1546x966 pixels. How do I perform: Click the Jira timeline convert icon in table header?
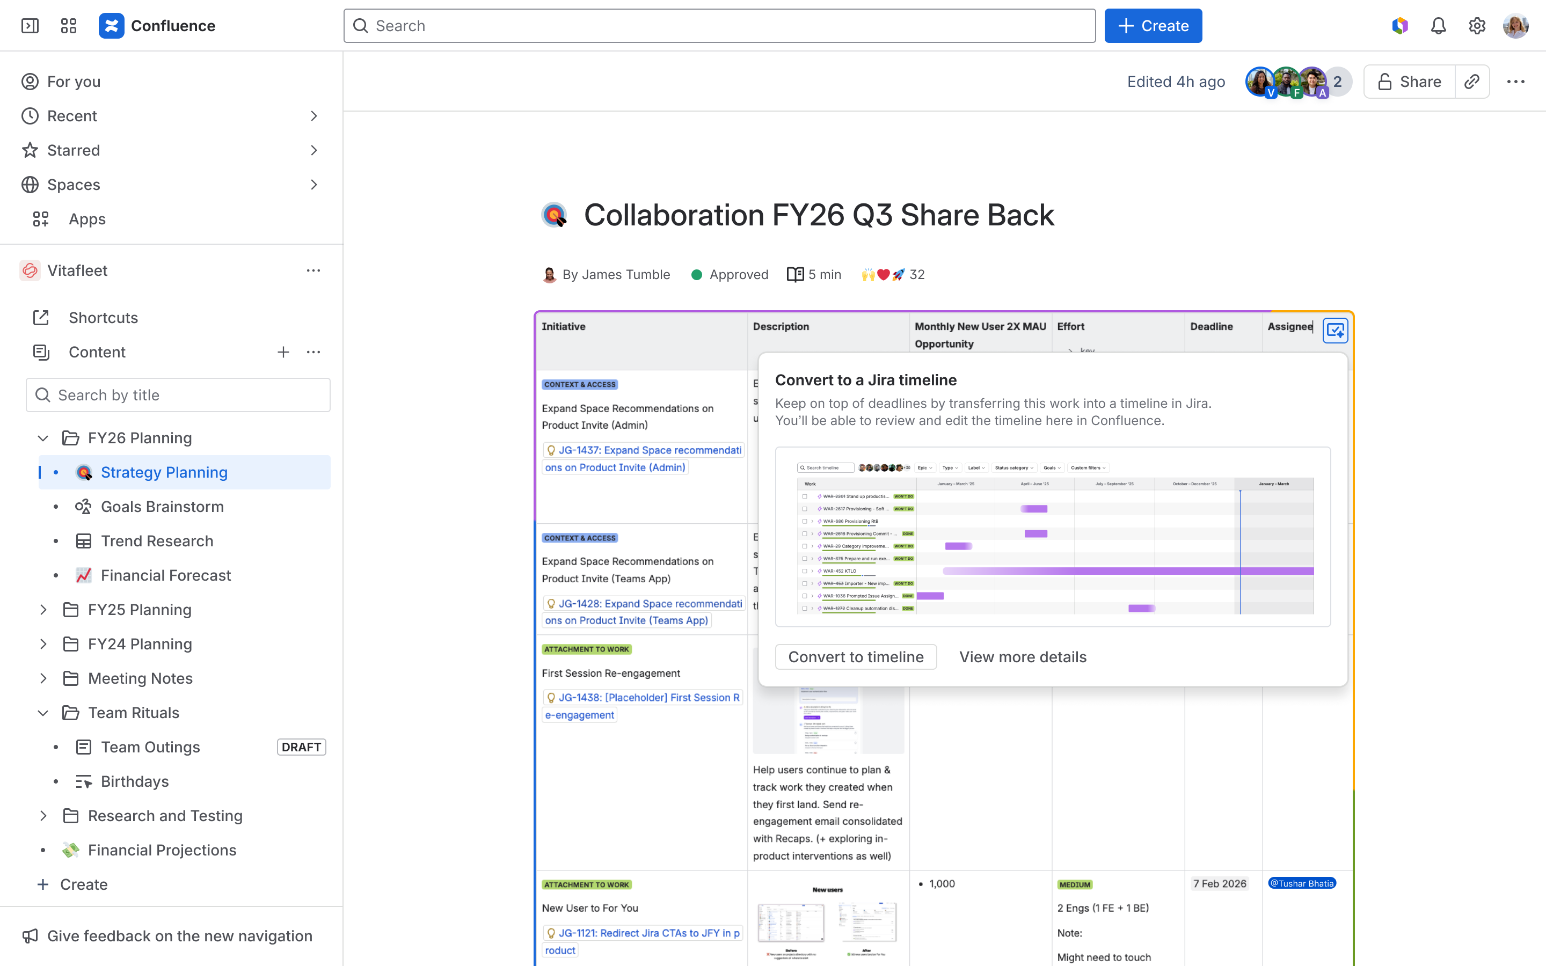pos(1335,330)
